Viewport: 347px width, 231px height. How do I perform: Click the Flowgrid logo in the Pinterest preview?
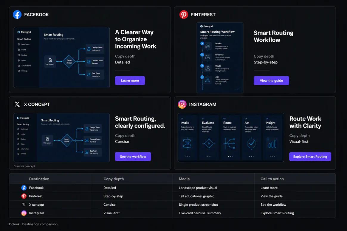click(x=207, y=26)
